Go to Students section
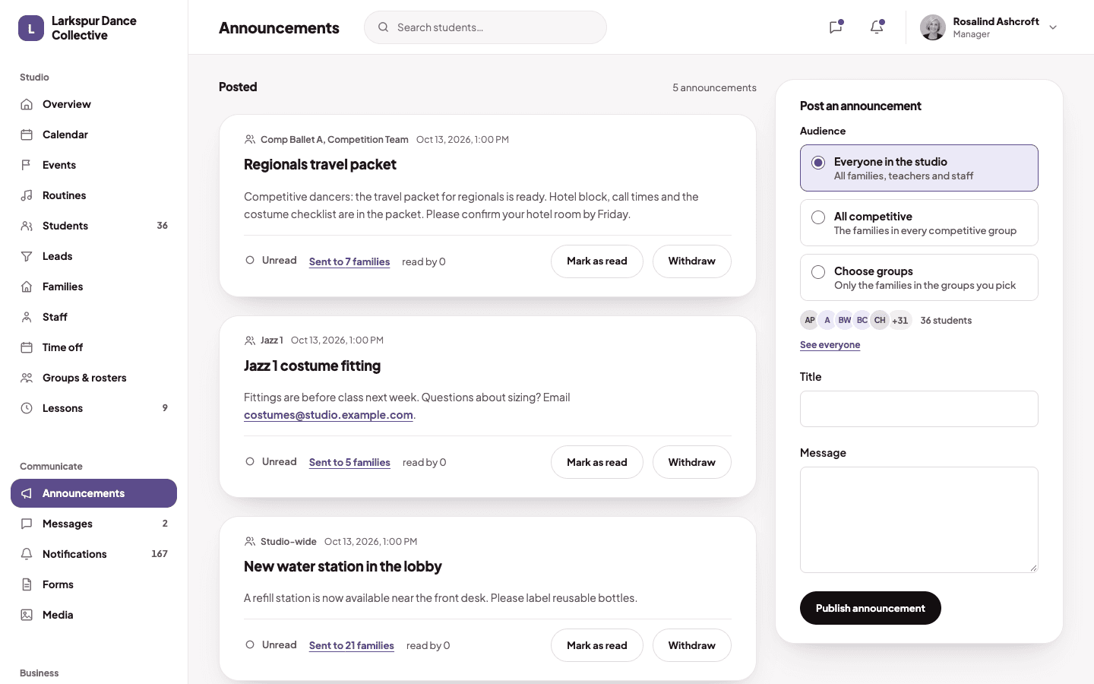Viewport: 1094px width, 684px height. 93,226
